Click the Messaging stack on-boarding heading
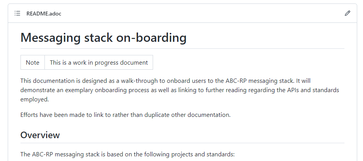Image resolution: width=363 pixels, height=161 pixels. pyautogui.click(x=104, y=37)
